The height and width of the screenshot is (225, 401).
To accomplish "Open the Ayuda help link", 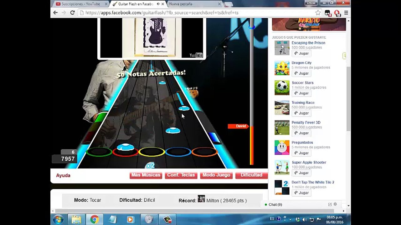I will click(63, 175).
